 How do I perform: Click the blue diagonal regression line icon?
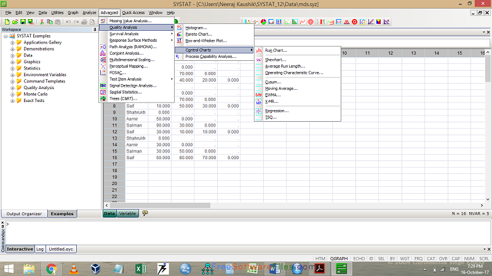point(371,22)
